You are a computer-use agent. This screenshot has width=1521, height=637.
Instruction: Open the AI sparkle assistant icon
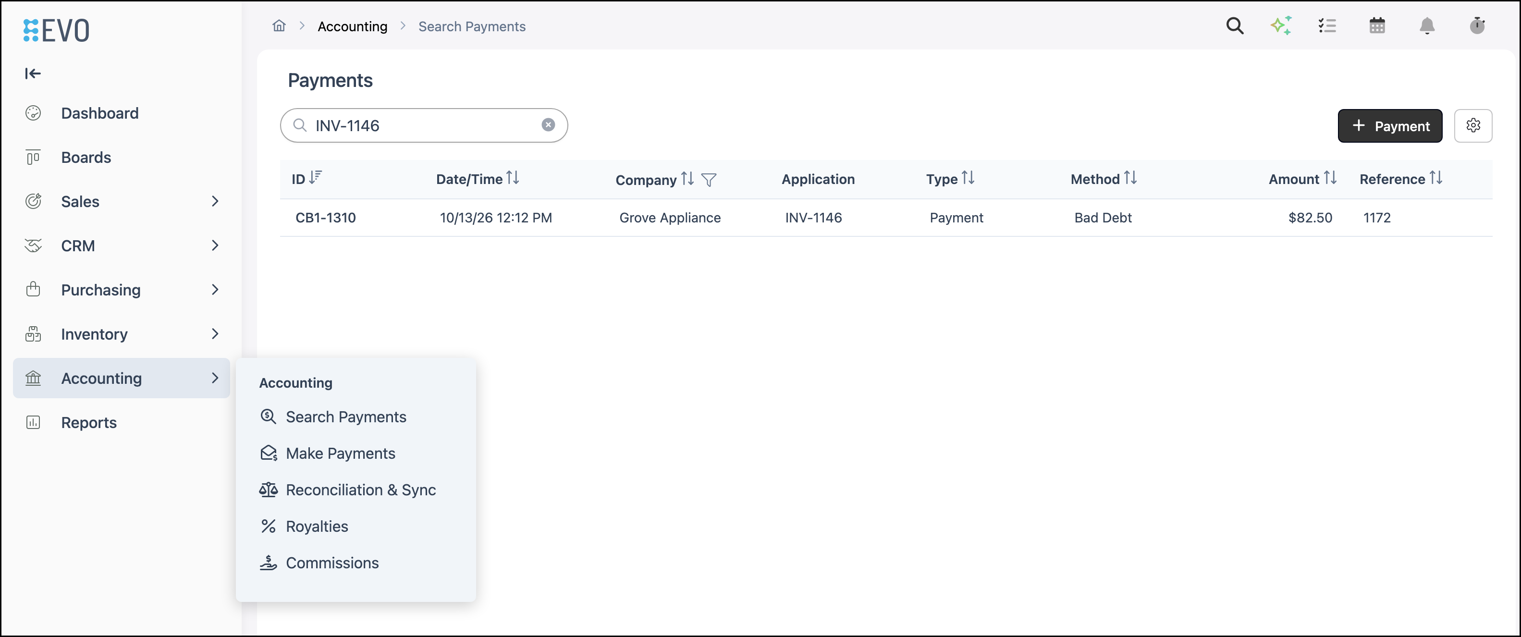tap(1281, 25)
